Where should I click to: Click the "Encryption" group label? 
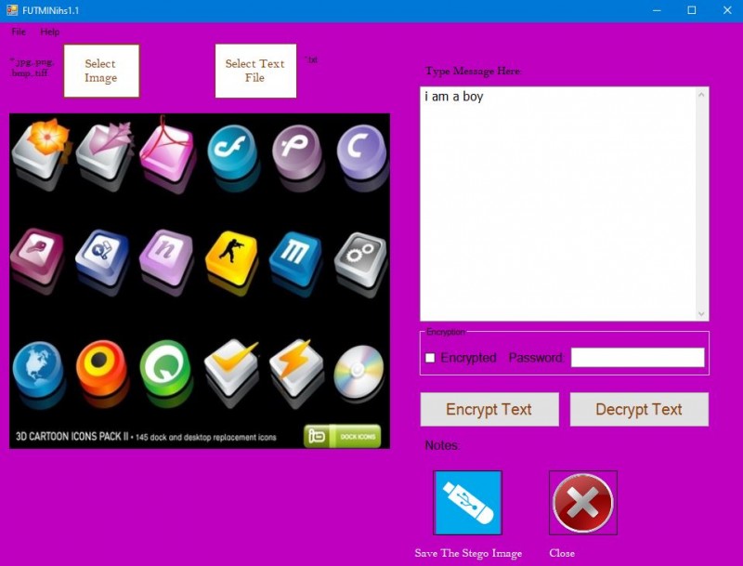pos(446,332)
